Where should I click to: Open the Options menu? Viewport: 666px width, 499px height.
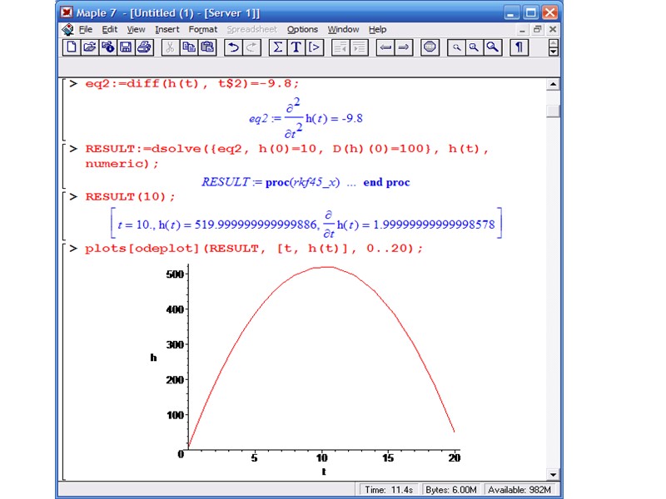coord(302,29)
